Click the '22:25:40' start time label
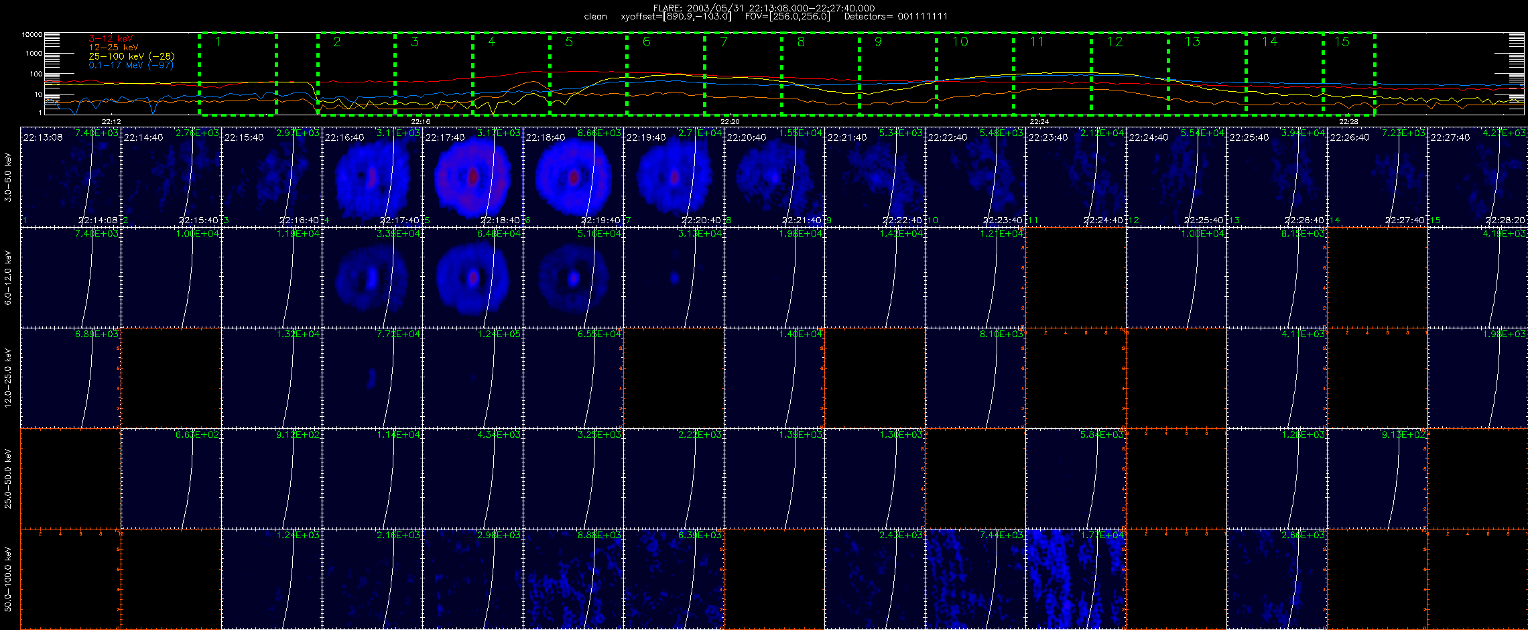This screenshot has height=630, width=1528. pyautogui.click(x=1249, y=137)
